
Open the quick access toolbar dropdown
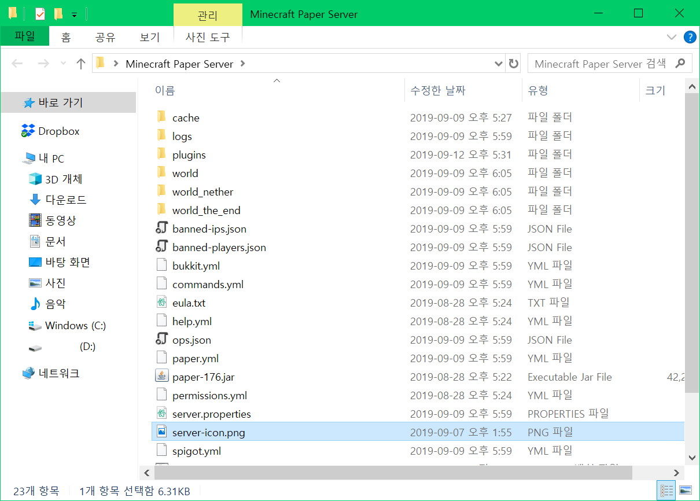74,14
